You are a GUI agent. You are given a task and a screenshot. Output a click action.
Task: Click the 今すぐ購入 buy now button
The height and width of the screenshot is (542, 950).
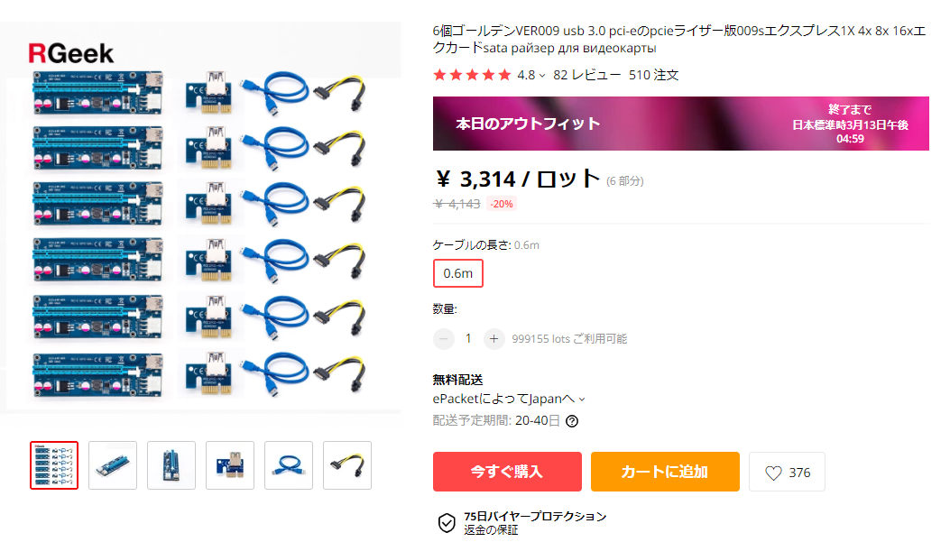[507, 472]
